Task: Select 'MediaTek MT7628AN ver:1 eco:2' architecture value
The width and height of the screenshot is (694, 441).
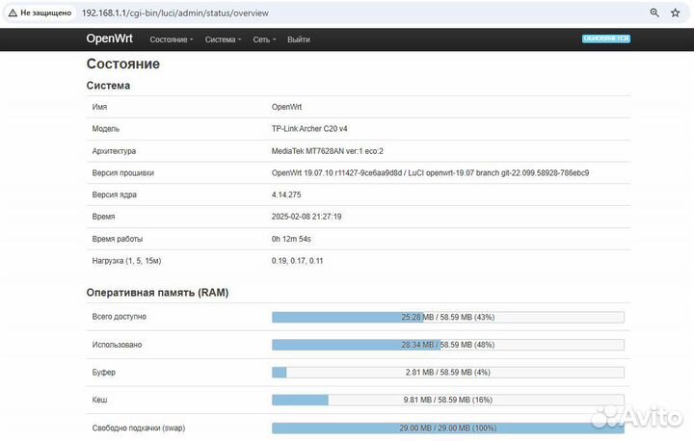Action: click(328, 151)
